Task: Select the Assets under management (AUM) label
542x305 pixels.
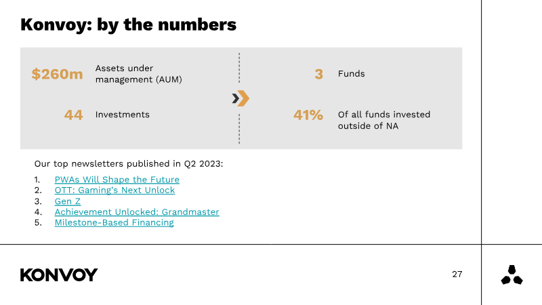Action: (138, 74)
